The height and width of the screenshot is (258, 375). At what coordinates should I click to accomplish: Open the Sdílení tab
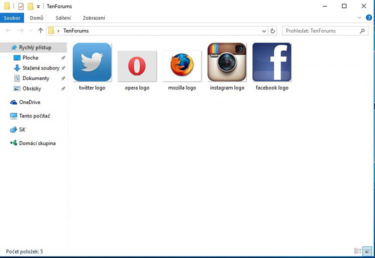63,18
